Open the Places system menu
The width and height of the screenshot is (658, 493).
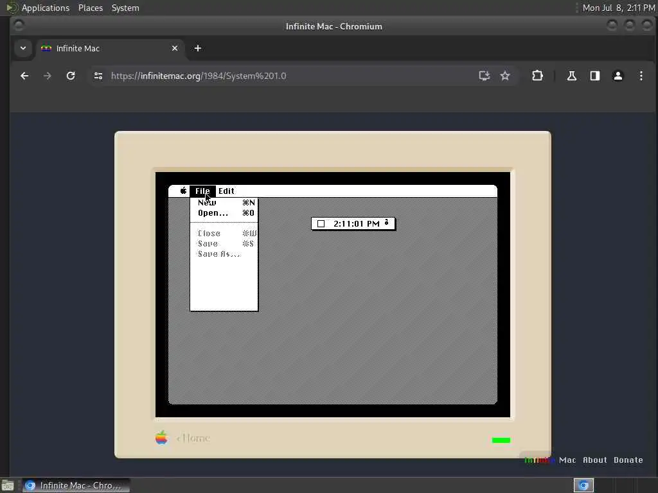[x=91, y=8]
